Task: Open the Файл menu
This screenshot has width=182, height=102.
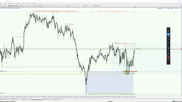Action: (1, 3)
